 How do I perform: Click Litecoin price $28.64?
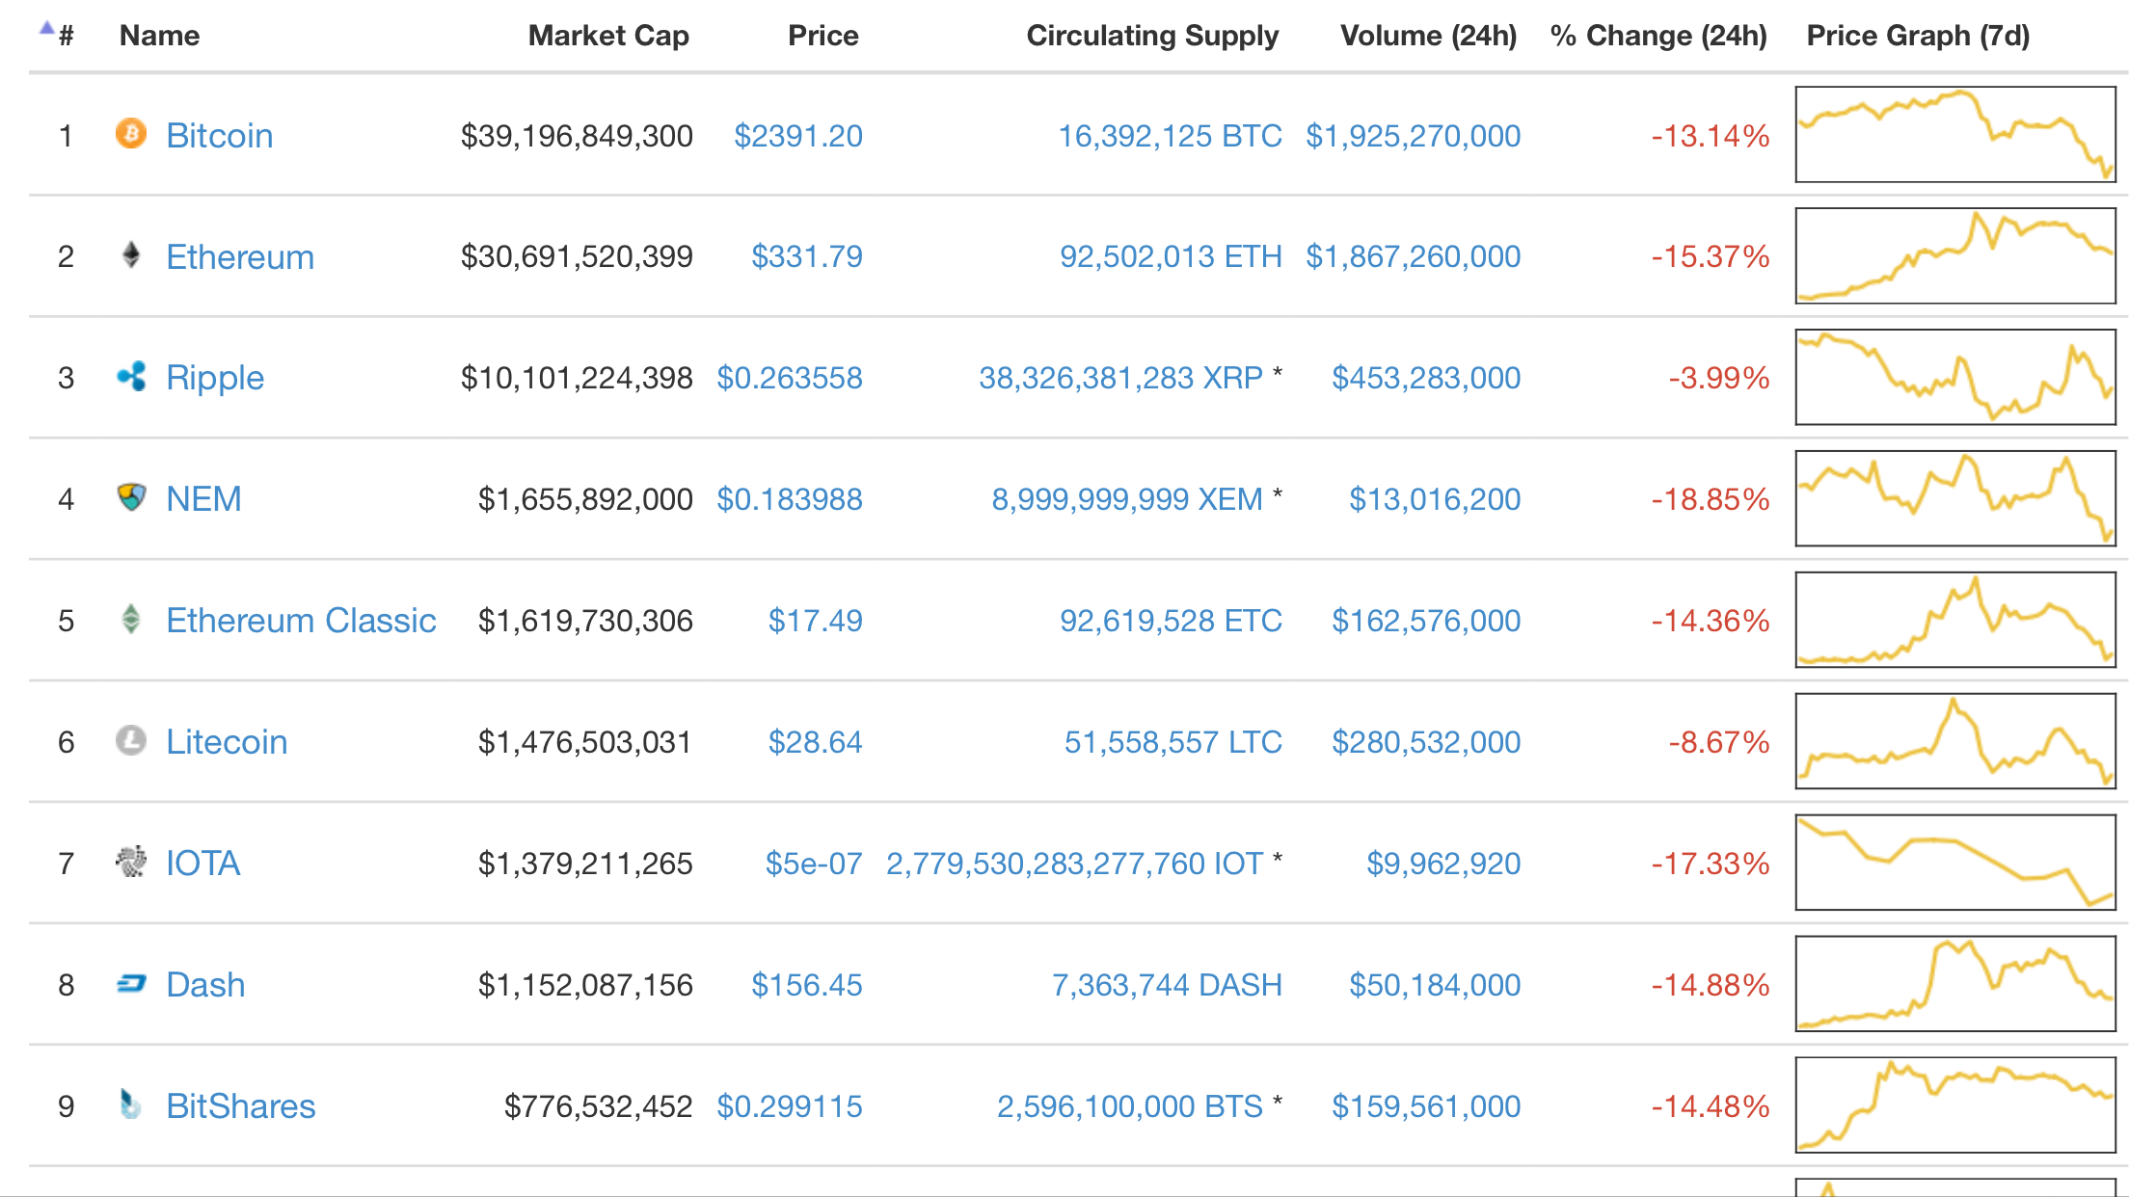click(x=816, y=742)
